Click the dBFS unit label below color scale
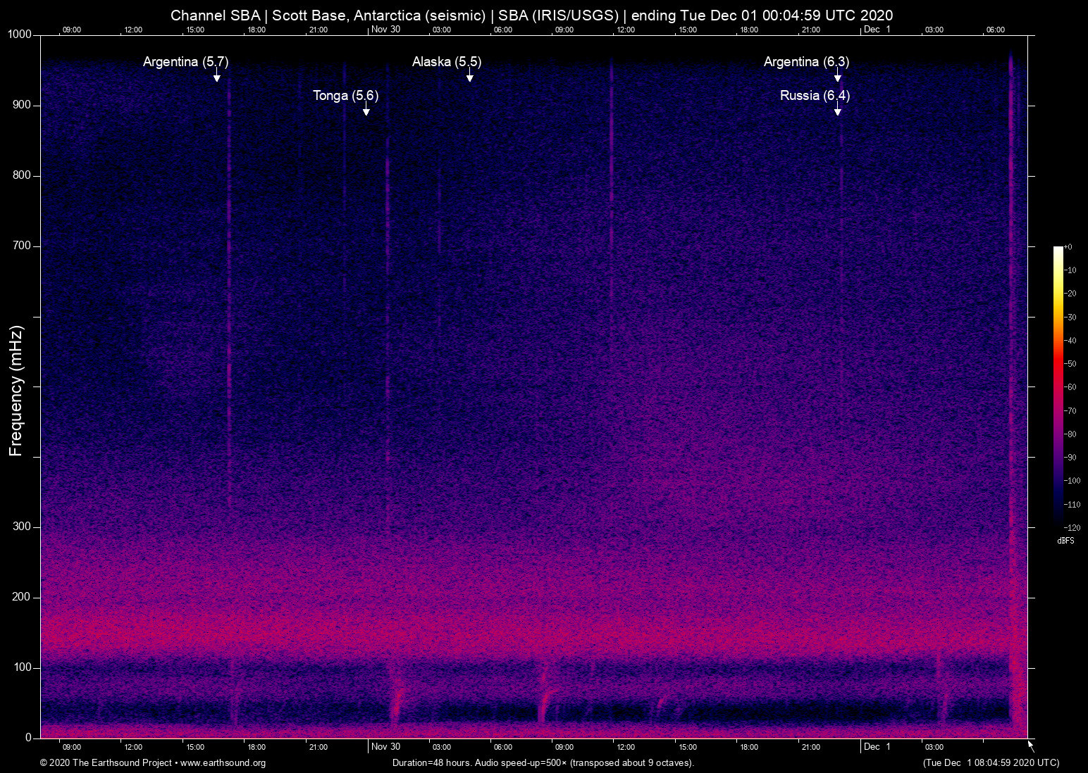 [x=1065, y=541]
